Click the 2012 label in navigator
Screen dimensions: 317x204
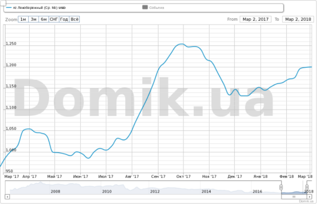(155, 192)
